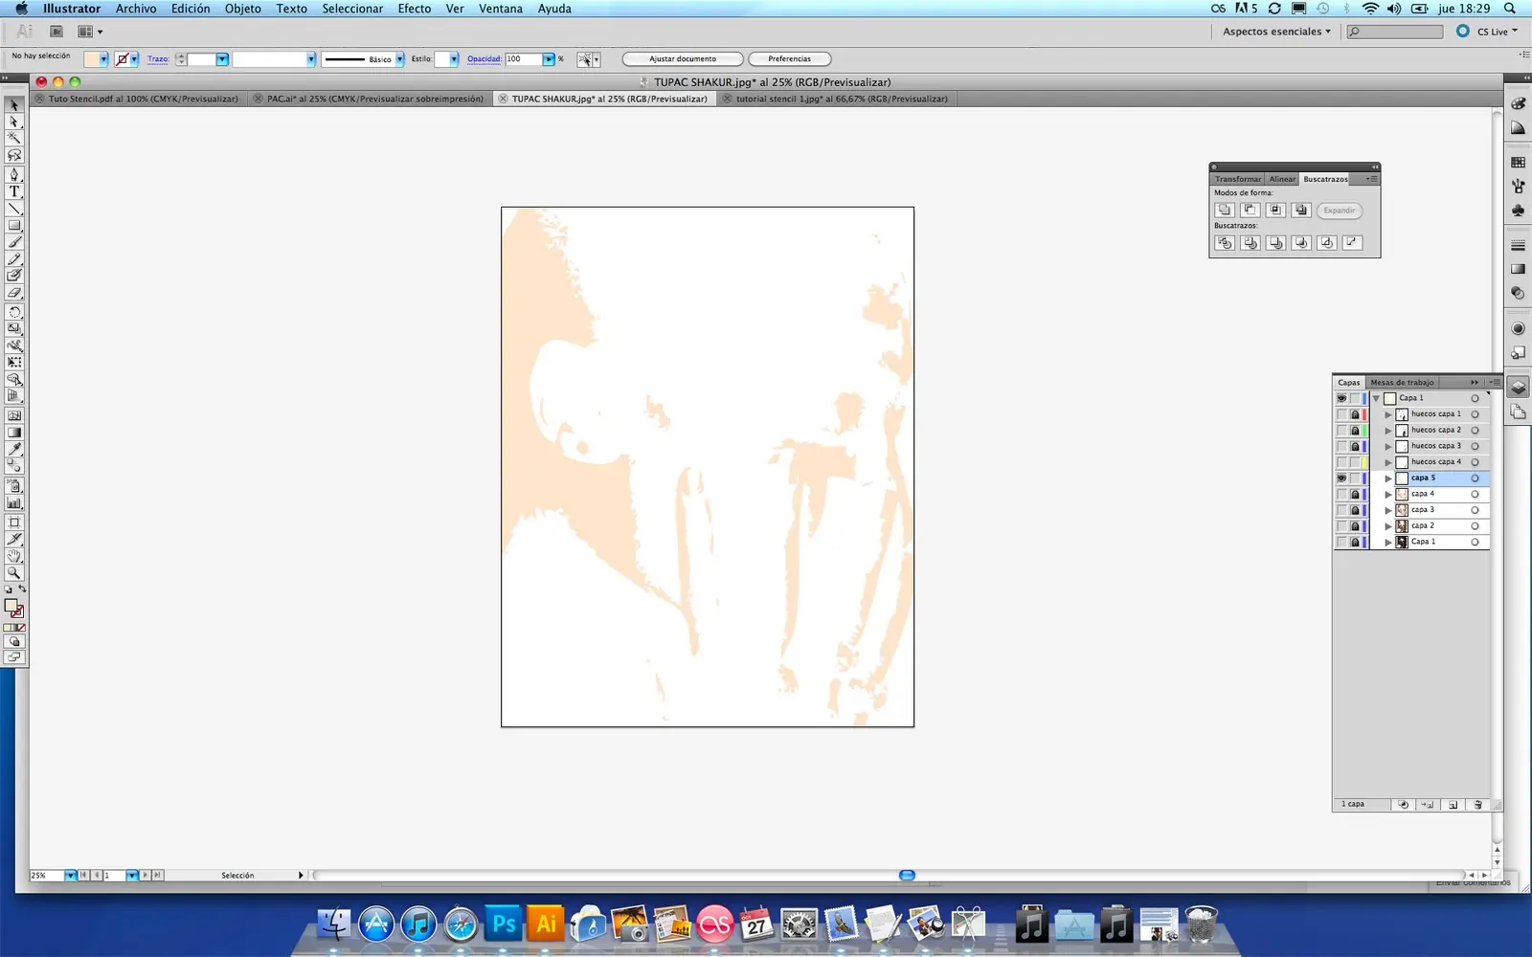The image size is (1532, 957).
Task: Click the Minus Back pathfinder icon
Action: (1351, 243)
